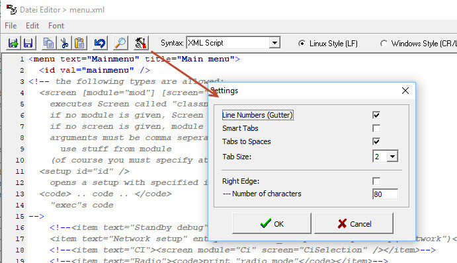Click line 11 '<setup id="id" />' text
Image resolution: width=457 pixels, height=263 pixels.
point(84,171)
